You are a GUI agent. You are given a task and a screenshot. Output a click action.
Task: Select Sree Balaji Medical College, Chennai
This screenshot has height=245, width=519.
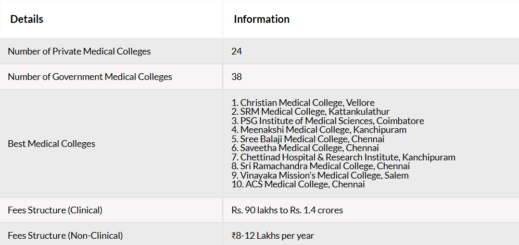[x=308, y=139]
